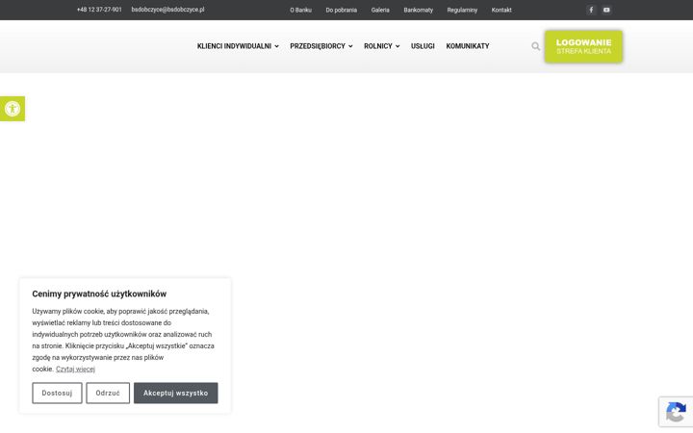Open the Usługi menu item
This screenshot has height=433, width=693.
[423, 46]
